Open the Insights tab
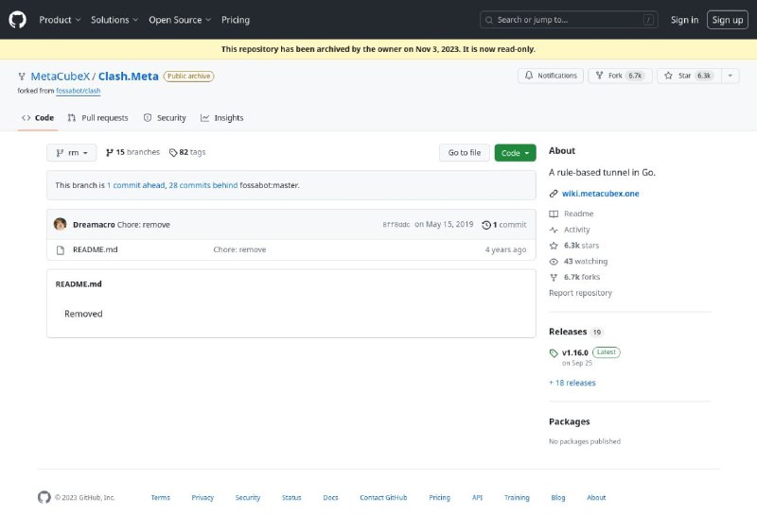Screen dimensions: 757x531 coord(222,117)
